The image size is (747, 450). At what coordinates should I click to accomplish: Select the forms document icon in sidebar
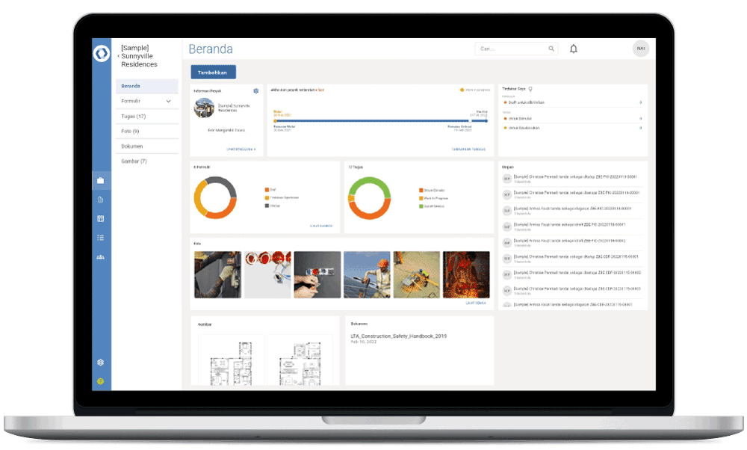point(101,199)
